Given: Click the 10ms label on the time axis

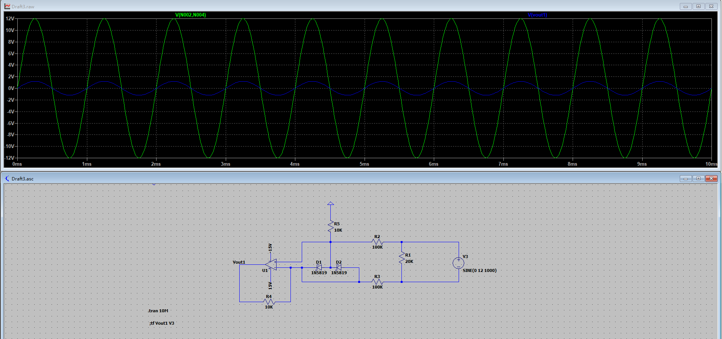Looking at the screenshot, I should [x=711, y=164].
